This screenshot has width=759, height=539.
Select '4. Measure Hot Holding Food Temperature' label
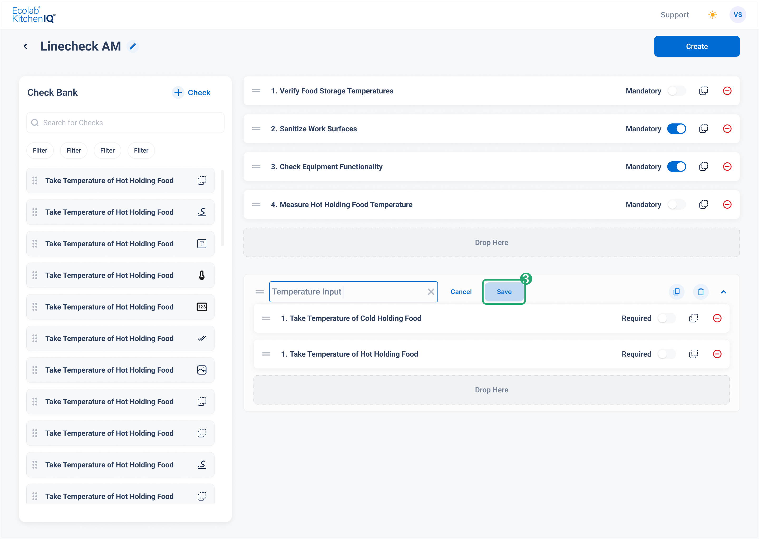pyautogui.click(x=341, y=204)
